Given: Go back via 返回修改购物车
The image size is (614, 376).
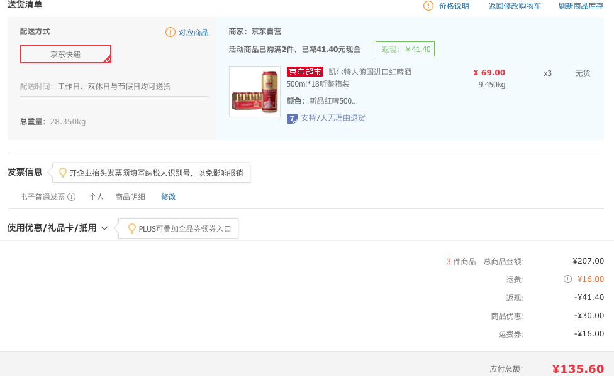Looking at the screenshot, I should point(515,6).
